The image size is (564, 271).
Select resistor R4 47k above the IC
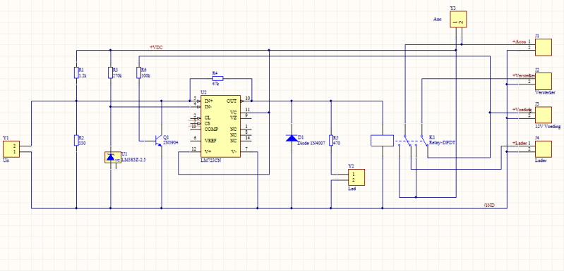tap(217, 79)
